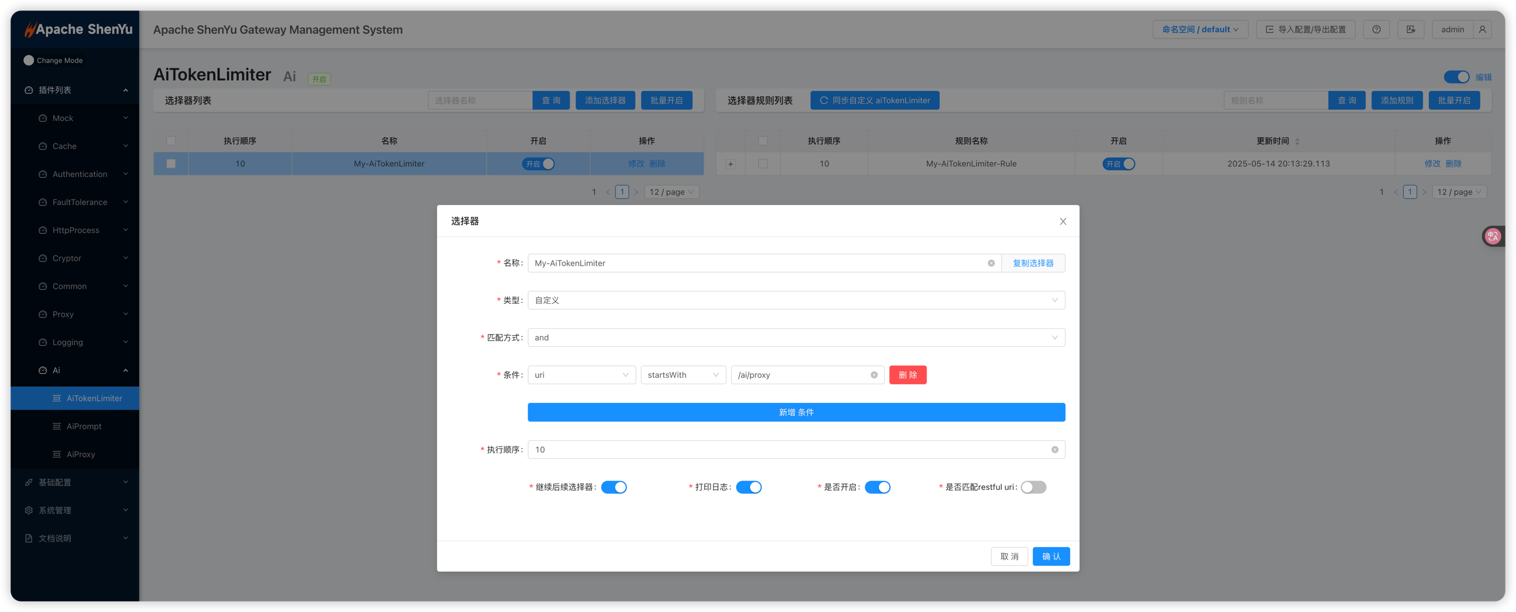The image size is (1516, 612).
Task: Enable the match restful uri switch
Action: pyautogui.click(x=1033, y=487)
